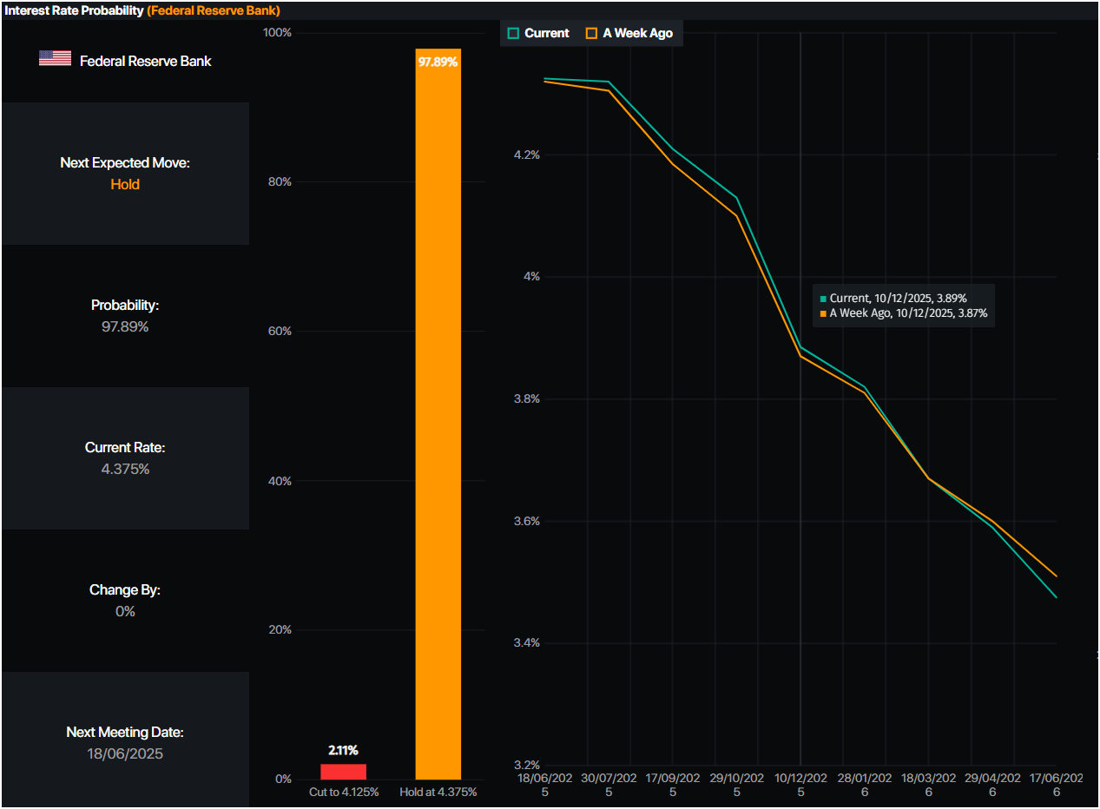Click the orange (Federal Reserve Bank) title link

click(x=213, y=10)
